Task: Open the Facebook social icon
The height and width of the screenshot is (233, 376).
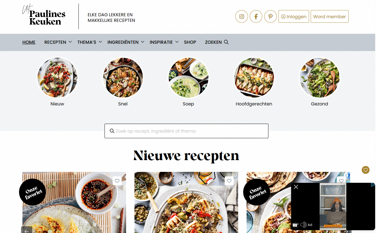Action: coord(256,17)
